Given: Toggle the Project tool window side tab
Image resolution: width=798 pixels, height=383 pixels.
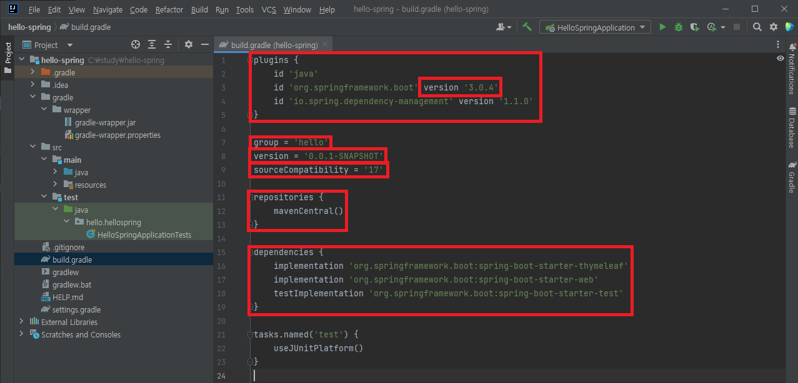Looking at the screenshot, I should pyautogui.click(x=7, y=57).
